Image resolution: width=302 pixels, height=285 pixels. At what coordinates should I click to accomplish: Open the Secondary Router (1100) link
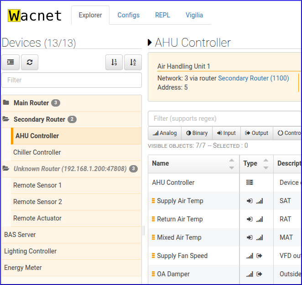click(x=253, y=78)
